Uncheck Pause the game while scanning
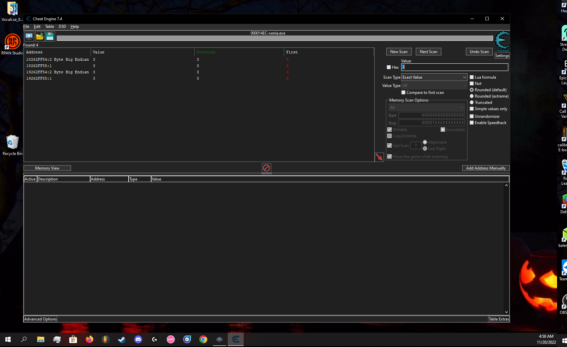The image size is (567, 347). tap(389, 156)
